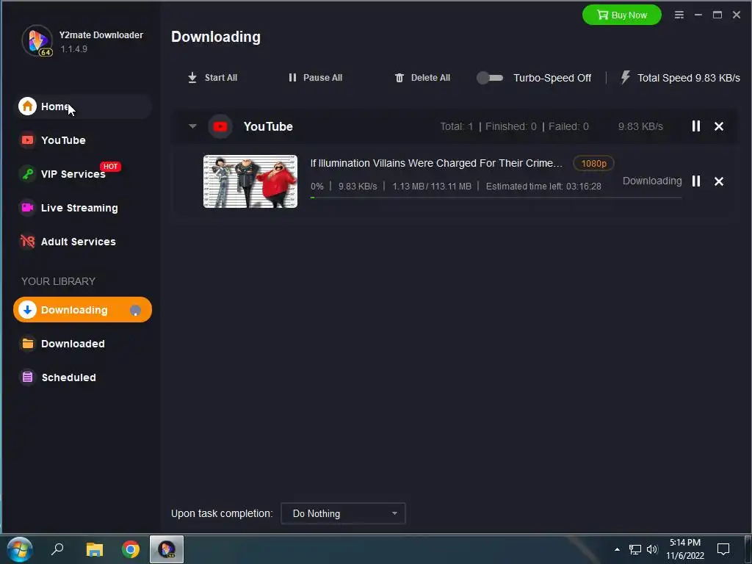
Task: Open the Home section in sidebar
Action: 82,106
